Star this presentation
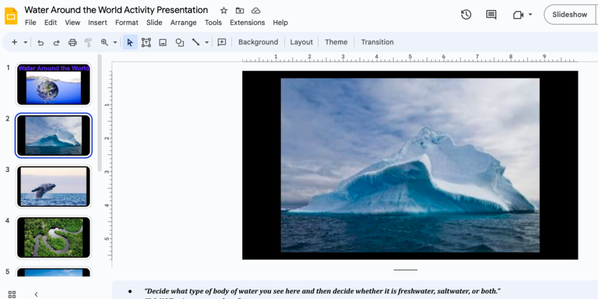The width and height of the screenshot is (598, 299). [x=224, y=10]
